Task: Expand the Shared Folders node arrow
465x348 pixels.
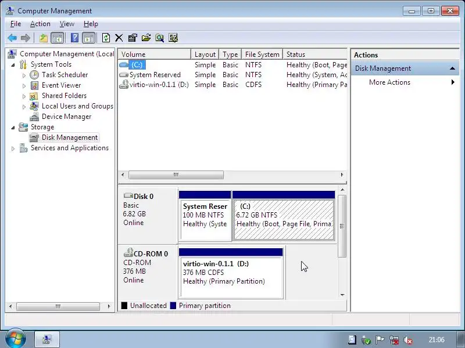Action: tap(24, 96)
